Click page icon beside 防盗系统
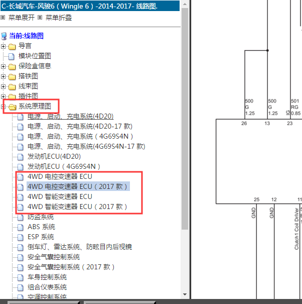The image size is (302, 304). pyautogui.click(x=21, y=218)
